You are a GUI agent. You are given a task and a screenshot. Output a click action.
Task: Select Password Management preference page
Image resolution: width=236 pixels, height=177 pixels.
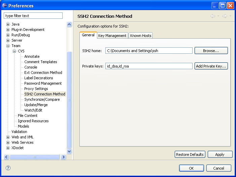coord(43,83)
